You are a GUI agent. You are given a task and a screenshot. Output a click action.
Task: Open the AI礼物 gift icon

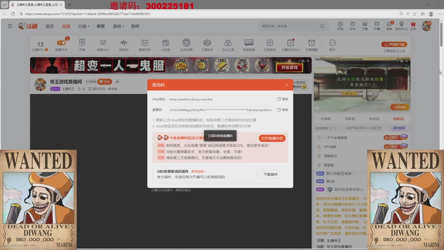(165, 45)
